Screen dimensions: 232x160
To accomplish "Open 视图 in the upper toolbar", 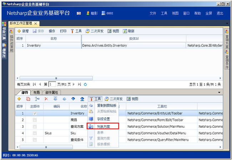I will [x=113, y=31].
